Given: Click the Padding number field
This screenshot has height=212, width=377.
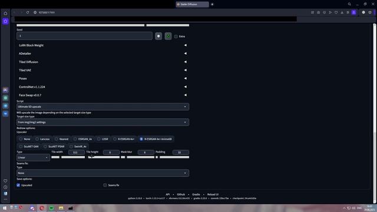Looking at the screenshot, I should point(181,153).
